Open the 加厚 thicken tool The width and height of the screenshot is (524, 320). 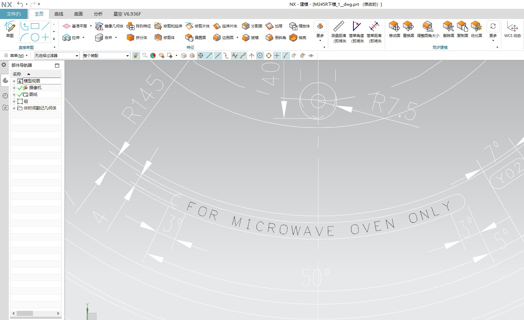click(274, 26)
